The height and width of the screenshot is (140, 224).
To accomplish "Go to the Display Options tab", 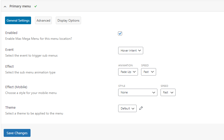I will (68, 21).
